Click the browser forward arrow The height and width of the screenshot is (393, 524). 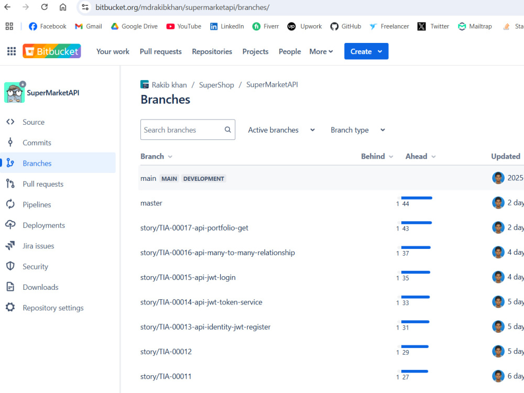point(26,7)
